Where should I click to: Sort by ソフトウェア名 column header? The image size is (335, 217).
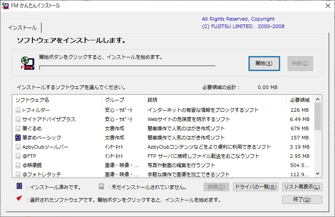pos(57,100)
